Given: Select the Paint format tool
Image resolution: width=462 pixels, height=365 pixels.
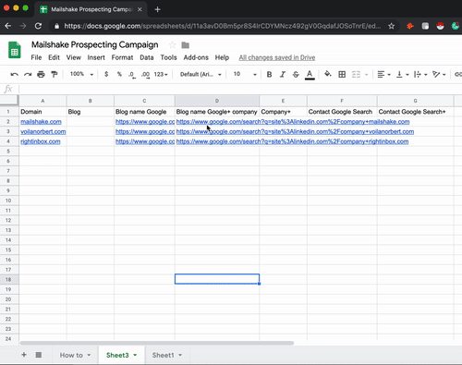Looking at the screenshot, I should click(55, 74).
